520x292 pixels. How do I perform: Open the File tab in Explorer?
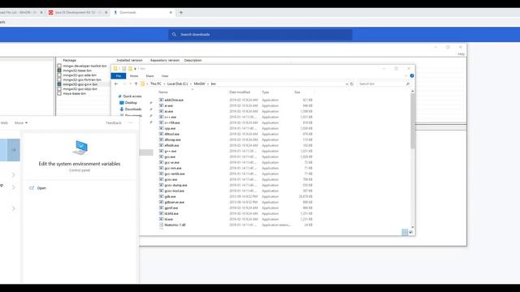coord(119,76)
